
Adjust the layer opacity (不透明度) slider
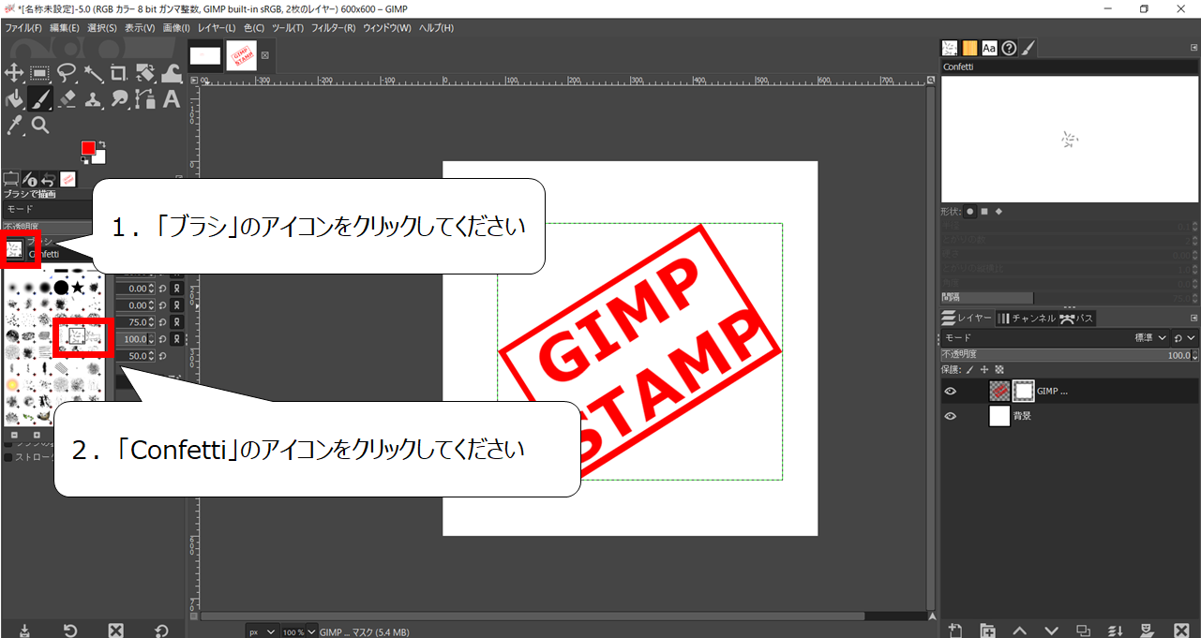(1070, 355)
